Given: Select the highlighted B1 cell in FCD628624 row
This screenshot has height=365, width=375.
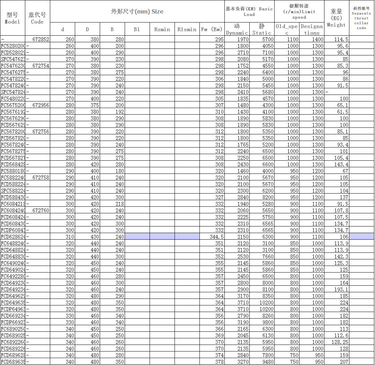Looking at the screenshot, I should pyautogui.click(x=137, y=237).
